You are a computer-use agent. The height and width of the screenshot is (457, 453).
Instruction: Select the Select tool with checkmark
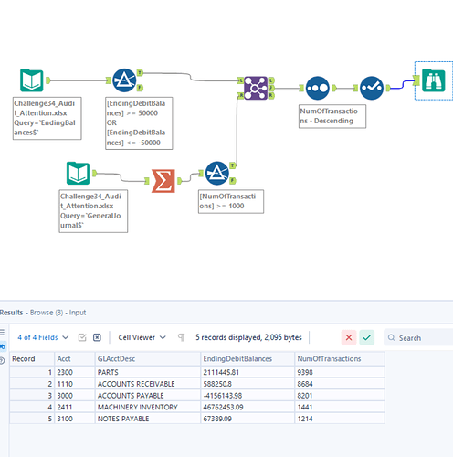(372, 88)
